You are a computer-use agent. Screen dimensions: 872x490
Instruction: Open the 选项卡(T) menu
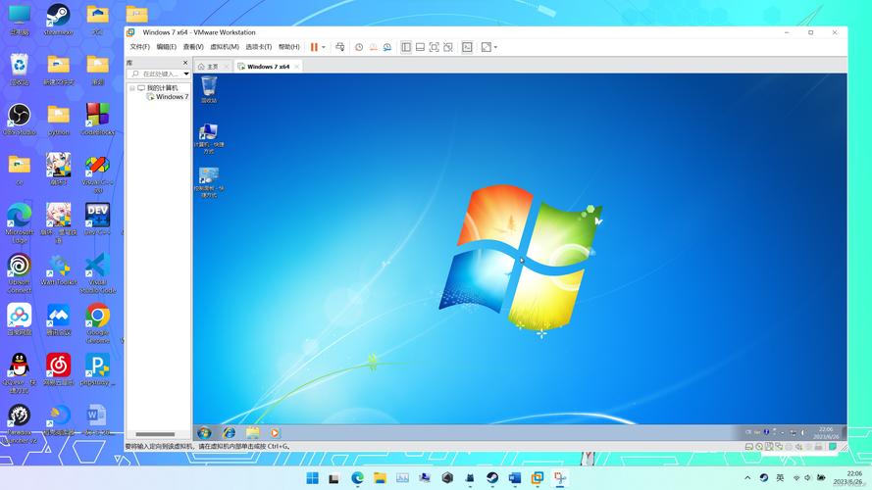pyautogui.click(x=259, y=47)
